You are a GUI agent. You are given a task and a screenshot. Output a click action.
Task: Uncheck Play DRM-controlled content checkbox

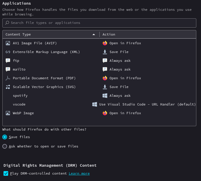pyautogui.click(x=6, y=173)
